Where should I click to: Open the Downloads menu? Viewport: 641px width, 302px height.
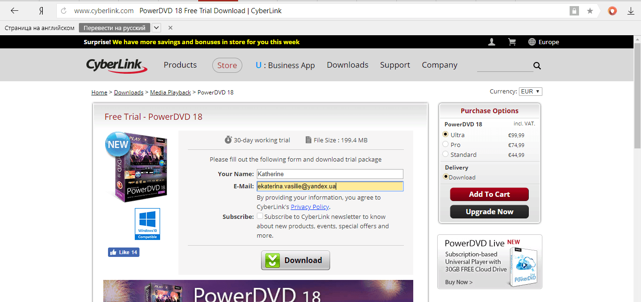pyautogui.click(x=348, y=65)
